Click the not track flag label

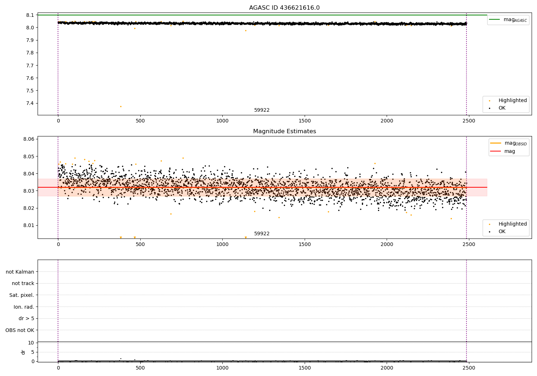23,284
